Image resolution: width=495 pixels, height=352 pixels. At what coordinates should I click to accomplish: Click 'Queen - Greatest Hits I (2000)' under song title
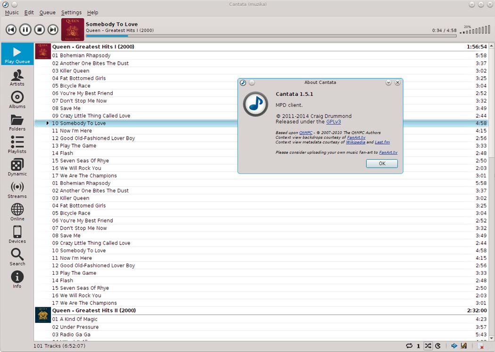pos(120,31)
